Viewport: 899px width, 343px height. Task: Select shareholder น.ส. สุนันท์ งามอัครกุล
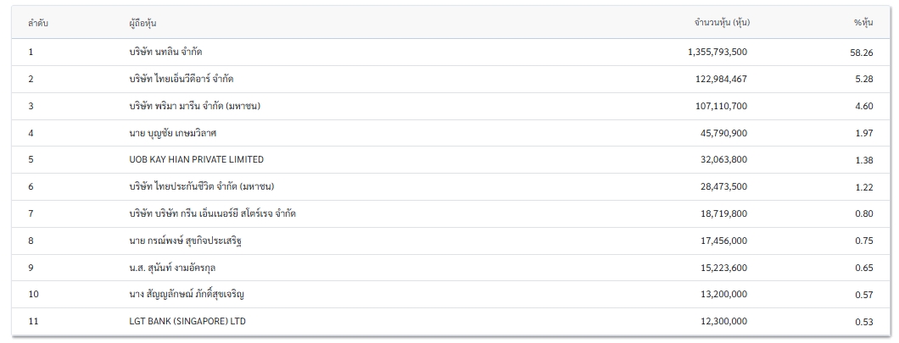coord(172,268)
